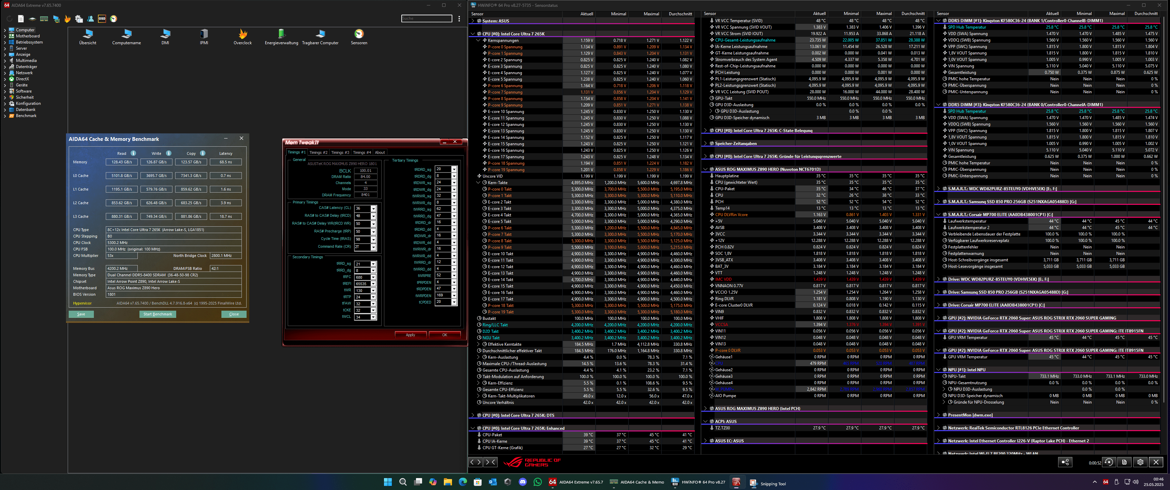Click OK in Mem TweakIt

coord(444,335)
